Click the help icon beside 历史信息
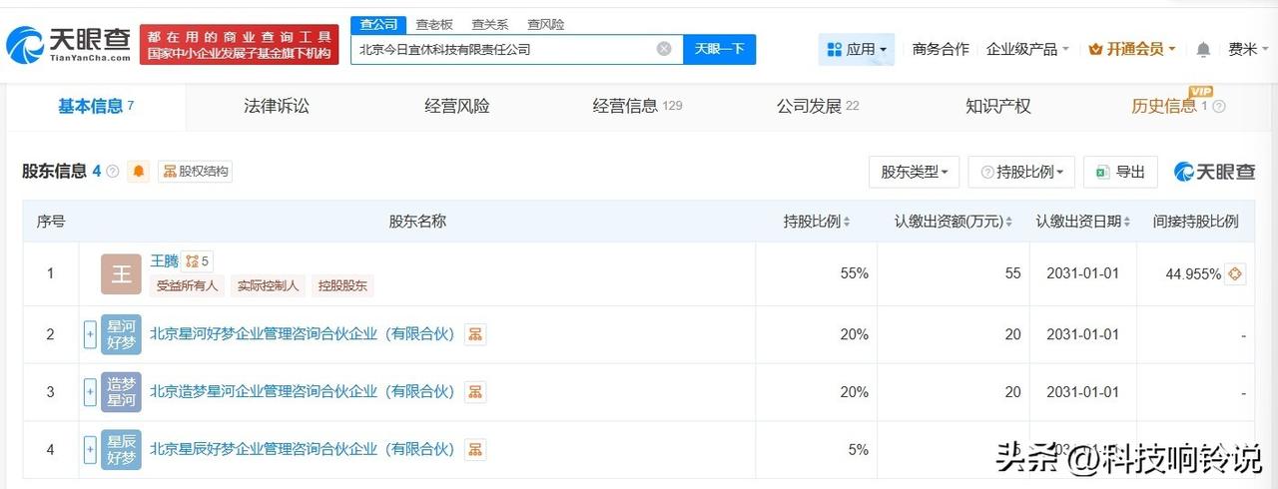 tap(1218, 107)
